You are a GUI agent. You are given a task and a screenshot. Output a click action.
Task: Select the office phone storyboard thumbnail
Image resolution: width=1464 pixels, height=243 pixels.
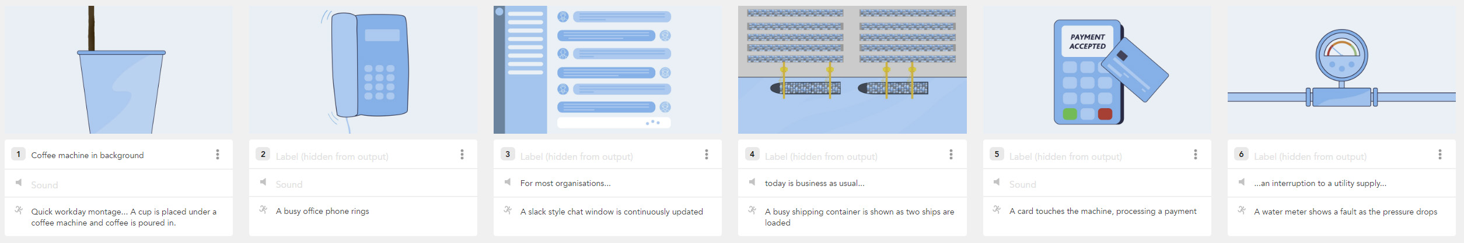click(x=363, y=70)
